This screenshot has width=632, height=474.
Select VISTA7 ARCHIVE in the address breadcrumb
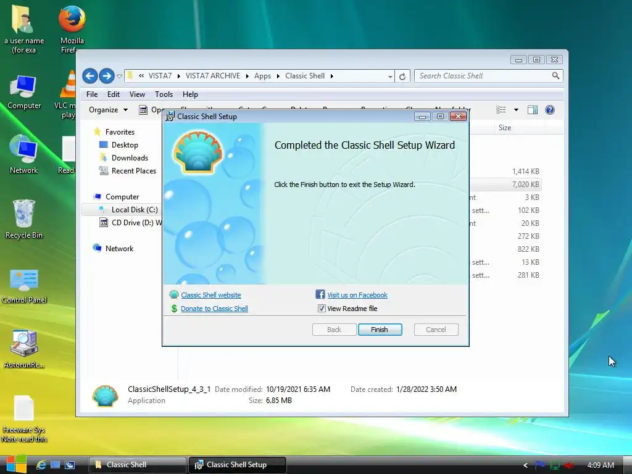[213, 76]
